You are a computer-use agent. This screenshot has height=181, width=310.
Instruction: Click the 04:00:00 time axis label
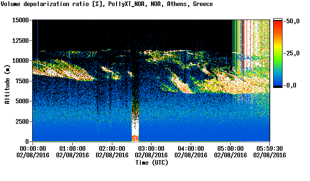tap(191, 148)
